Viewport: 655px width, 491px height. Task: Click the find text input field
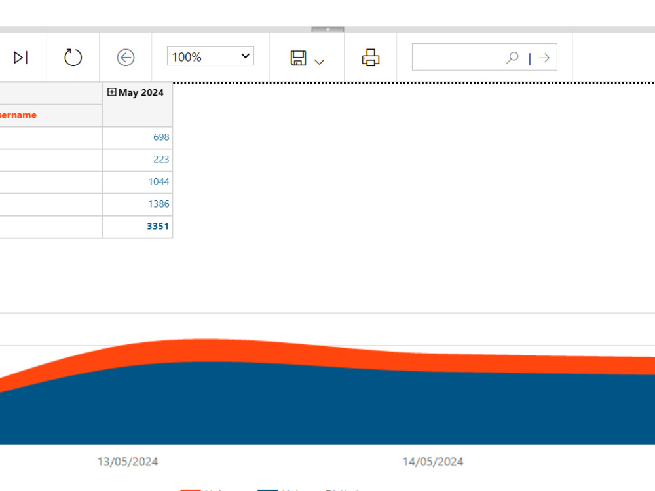click(x=457, y=57)
